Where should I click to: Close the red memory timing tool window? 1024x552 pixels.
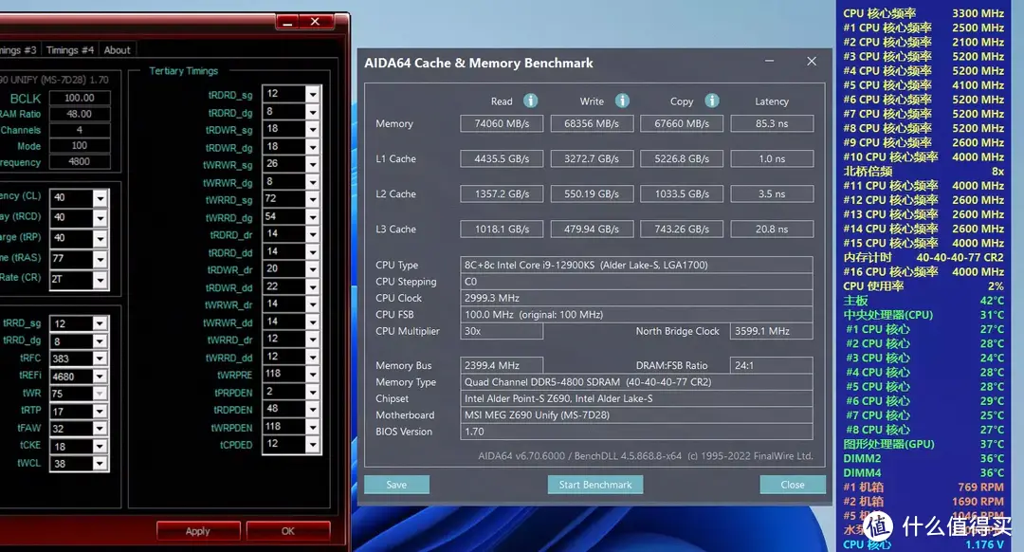(x=316, y=22)
